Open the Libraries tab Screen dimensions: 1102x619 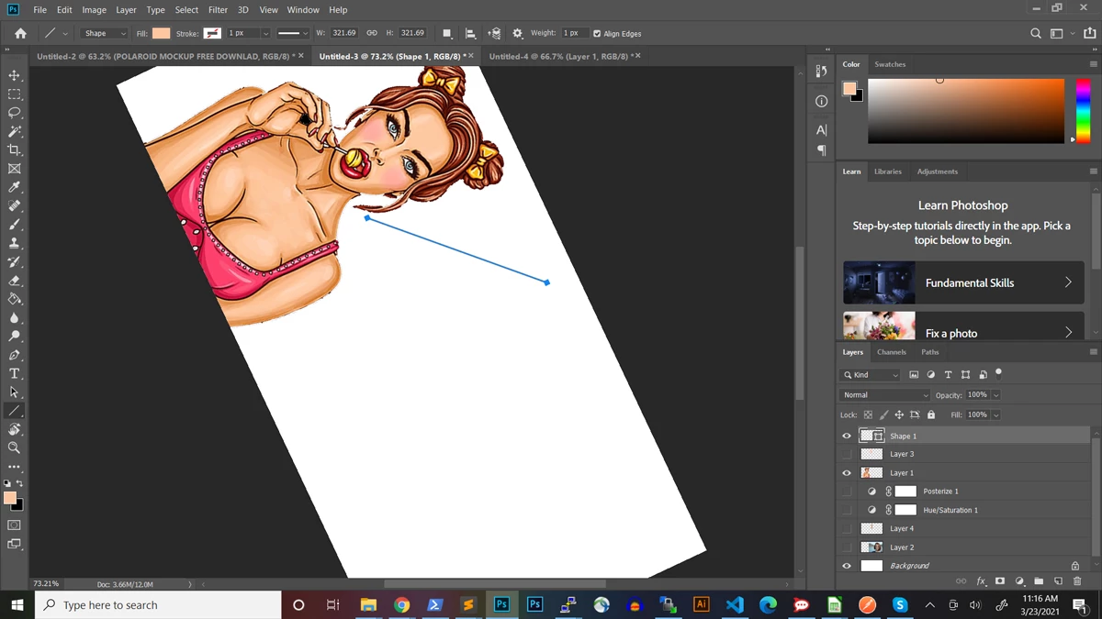pos(887,171)
